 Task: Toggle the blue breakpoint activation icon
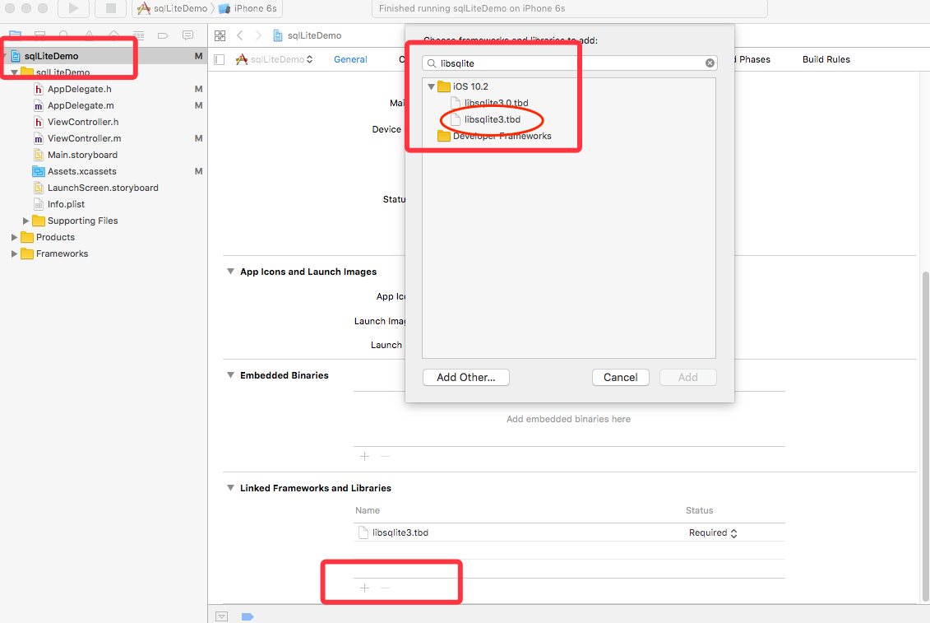tap(247, 616)
